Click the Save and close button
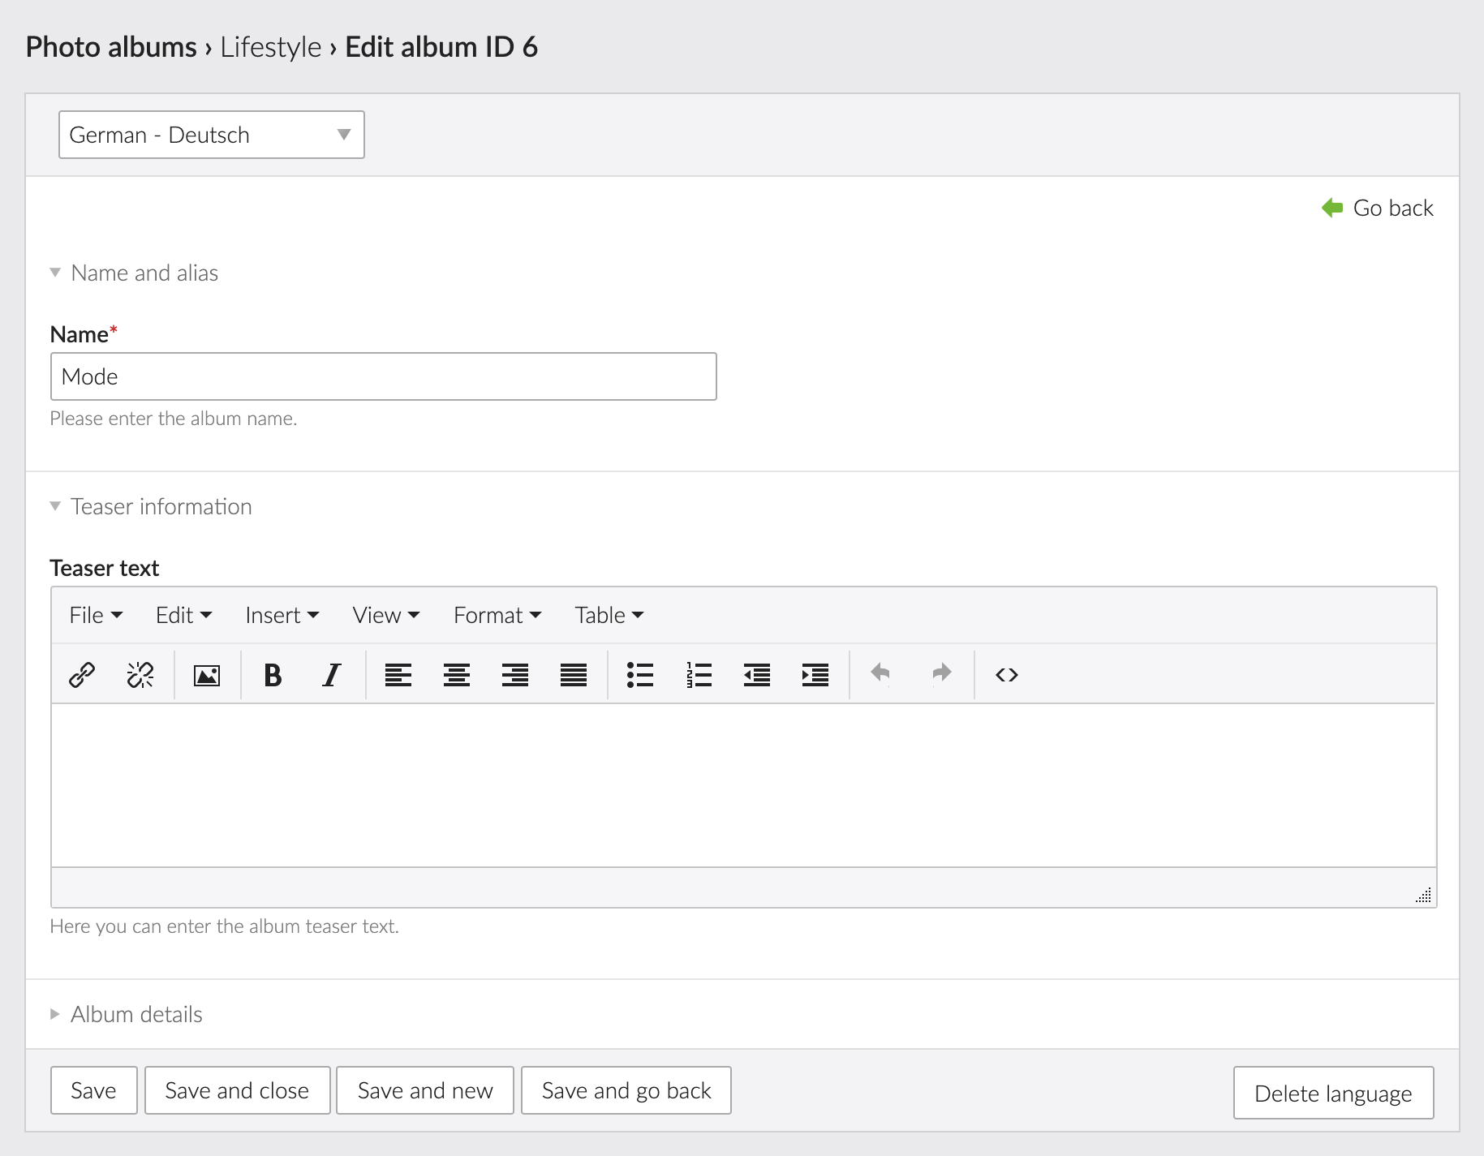The height and width of the screenshot is (1156, 1484). 237,1090
